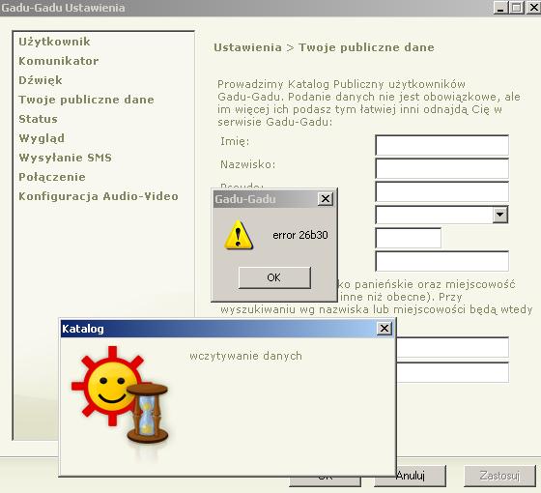Viewport: 541px width, 493px height.
Task: Click the Zastosuj button
Action: (499, 476)
